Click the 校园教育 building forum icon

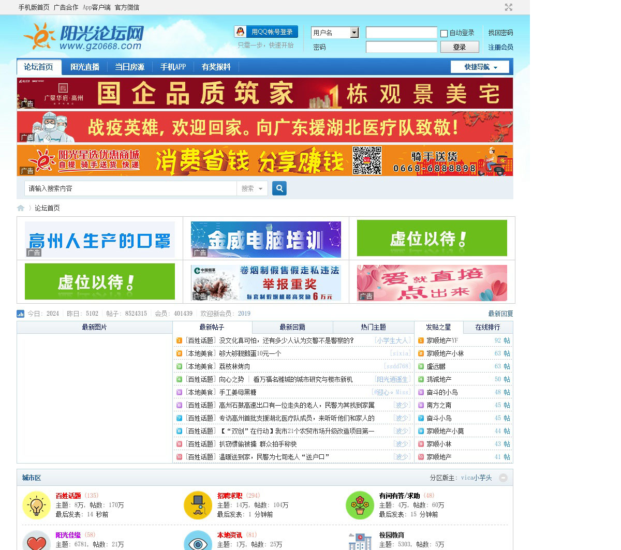coord(360,540)
